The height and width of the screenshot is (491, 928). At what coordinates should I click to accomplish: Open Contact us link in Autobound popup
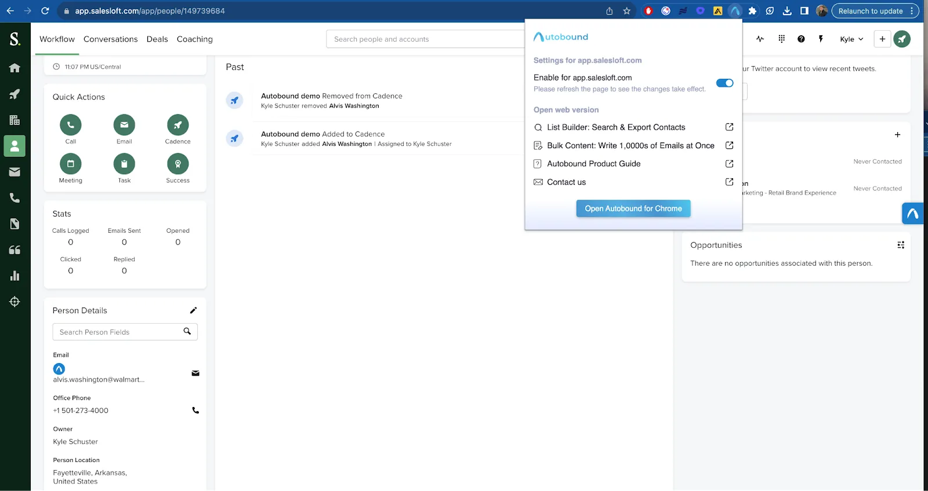[x=633, y=182]
